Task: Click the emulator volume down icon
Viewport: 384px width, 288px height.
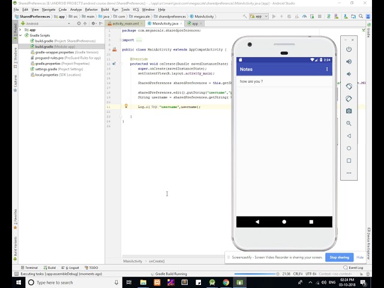Action: 349,74
